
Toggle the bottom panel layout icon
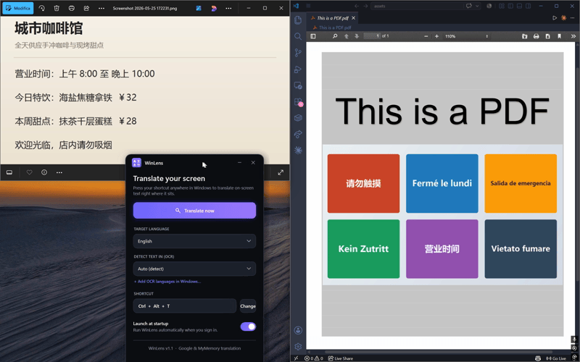[x=519, y=6]
